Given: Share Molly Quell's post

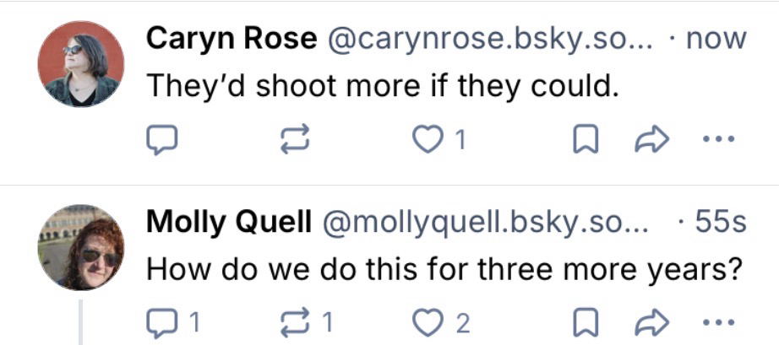Looking at the screenshot, I should coord(647,321).
